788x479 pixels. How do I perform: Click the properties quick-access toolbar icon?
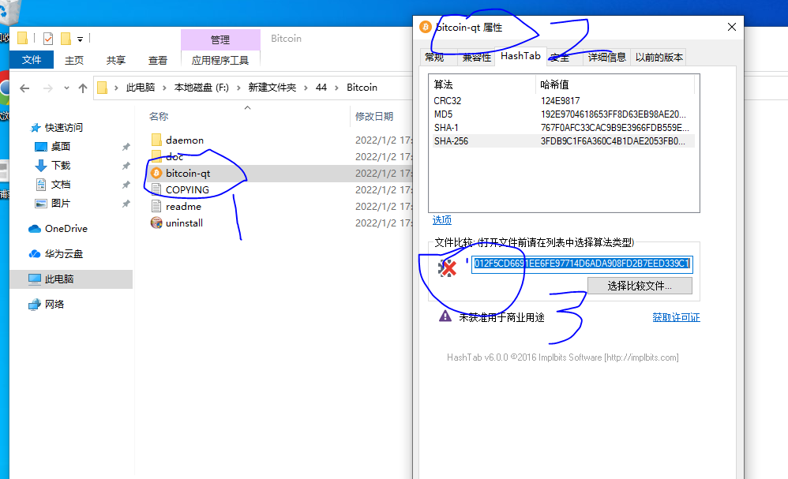point(48,39)
